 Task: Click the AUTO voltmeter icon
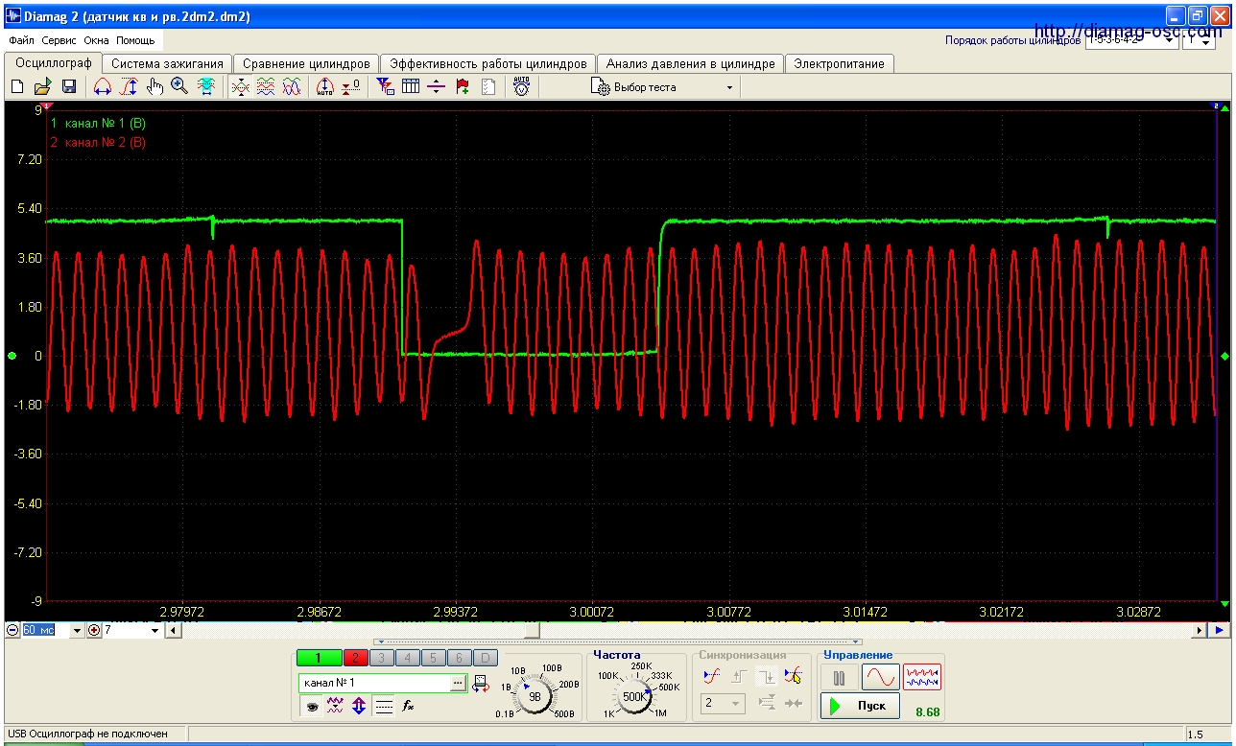point(521,87)
